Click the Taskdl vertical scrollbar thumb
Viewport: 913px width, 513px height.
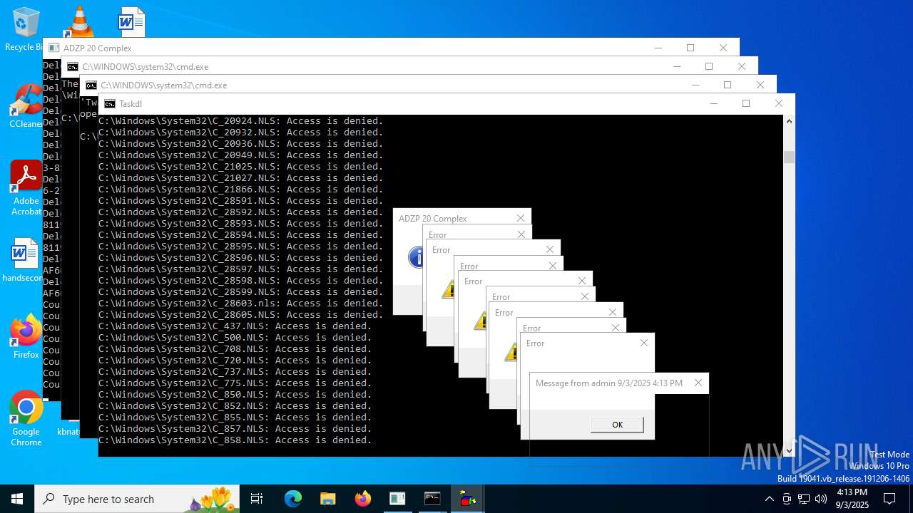tap(789, 157)
